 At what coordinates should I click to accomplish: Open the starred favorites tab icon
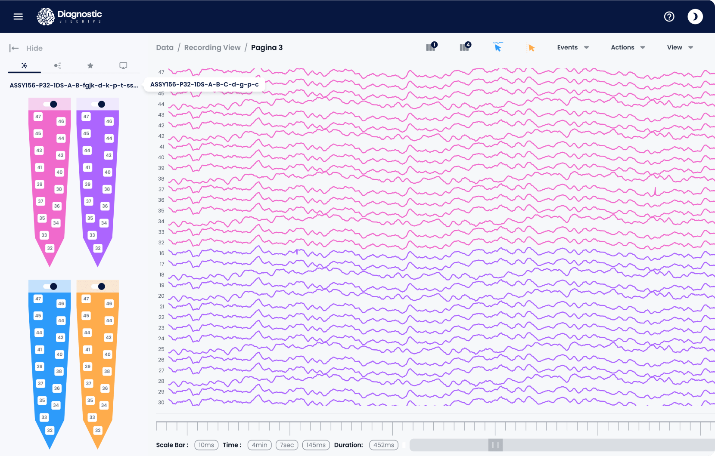[90, 65]
